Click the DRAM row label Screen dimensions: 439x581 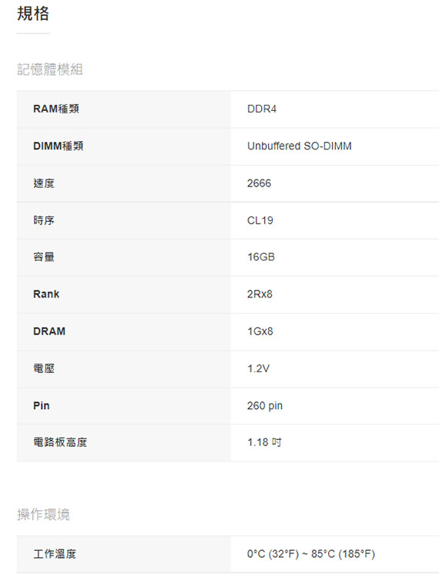coord(49,331)
